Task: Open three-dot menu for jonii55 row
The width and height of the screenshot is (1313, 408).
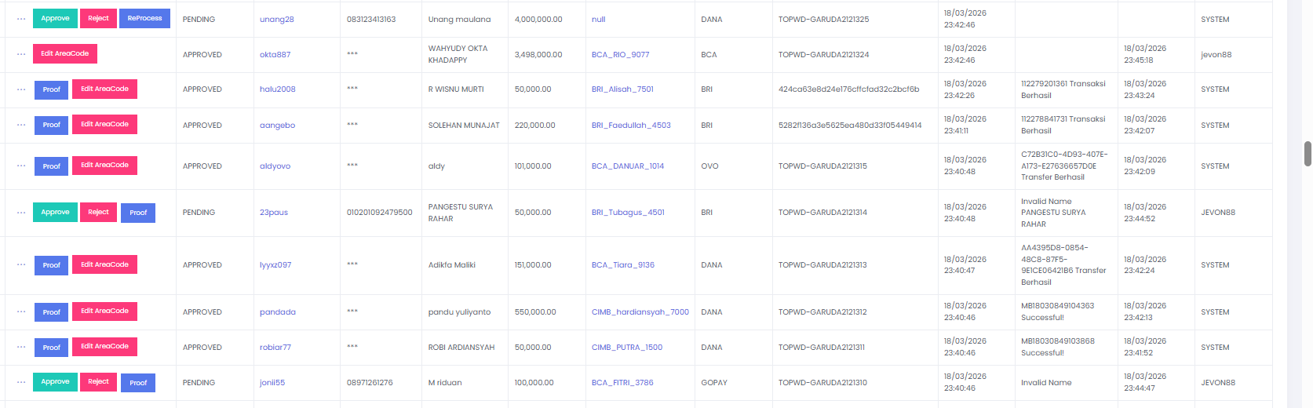Action: (x=21, y=382)
